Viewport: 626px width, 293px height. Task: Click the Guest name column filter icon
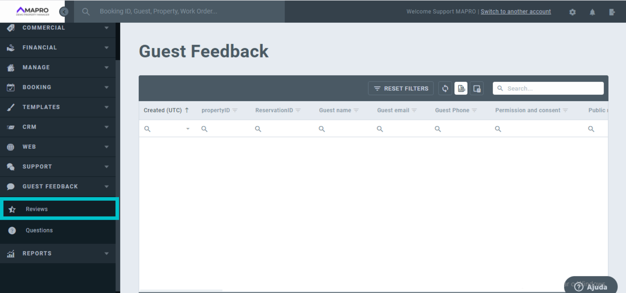point(356,110)
